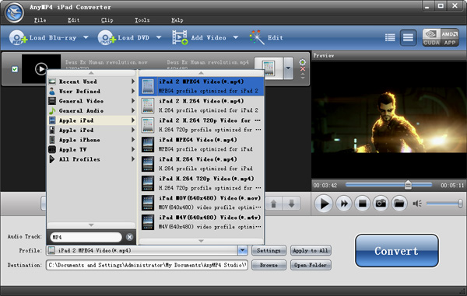Click the Destination path field

point(147,265)
